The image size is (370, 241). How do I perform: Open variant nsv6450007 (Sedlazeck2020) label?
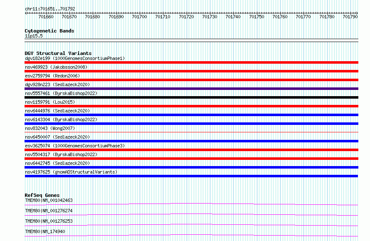click(x=57, y=137)
